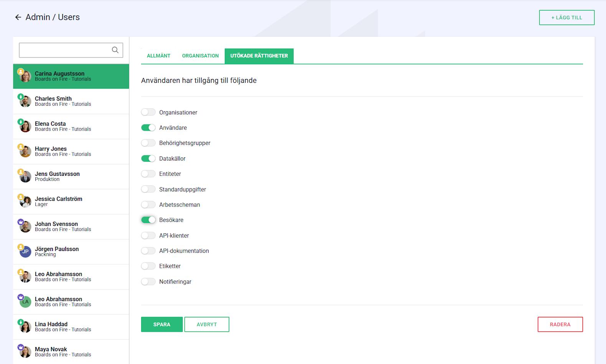Viewport: 606px width, 364px height.
Task: Open the Organisation tab
Action: 200,56
